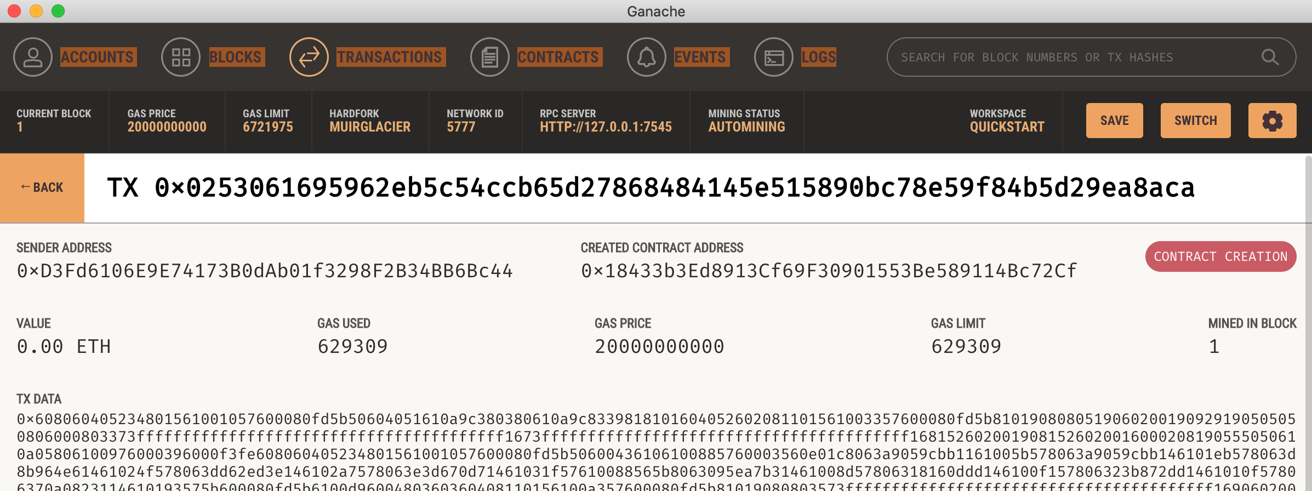
Task: Click the Current Block value 1
Action: click(20, 127)
